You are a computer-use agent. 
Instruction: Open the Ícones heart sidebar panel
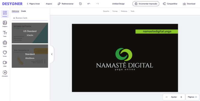(5, 54)
